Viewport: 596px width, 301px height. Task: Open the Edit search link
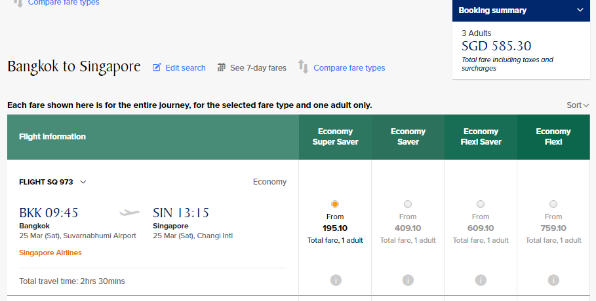186,67
